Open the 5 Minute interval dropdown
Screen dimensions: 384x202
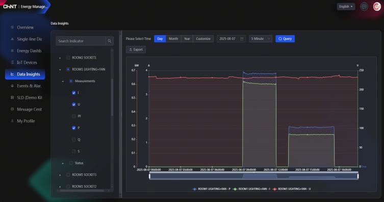click(x=260, y=39)
